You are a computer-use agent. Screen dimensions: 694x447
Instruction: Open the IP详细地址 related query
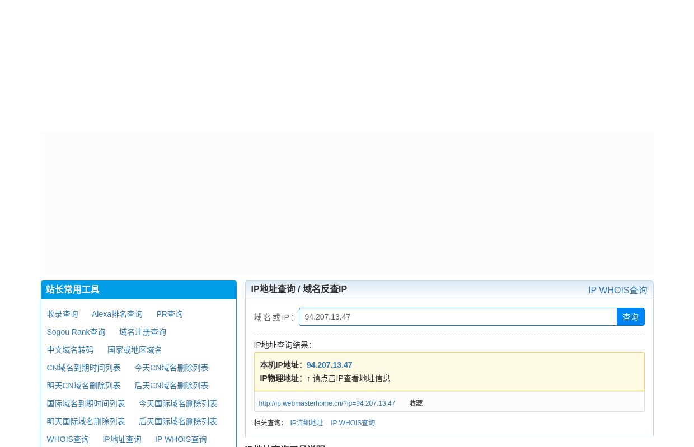(307, 423)
